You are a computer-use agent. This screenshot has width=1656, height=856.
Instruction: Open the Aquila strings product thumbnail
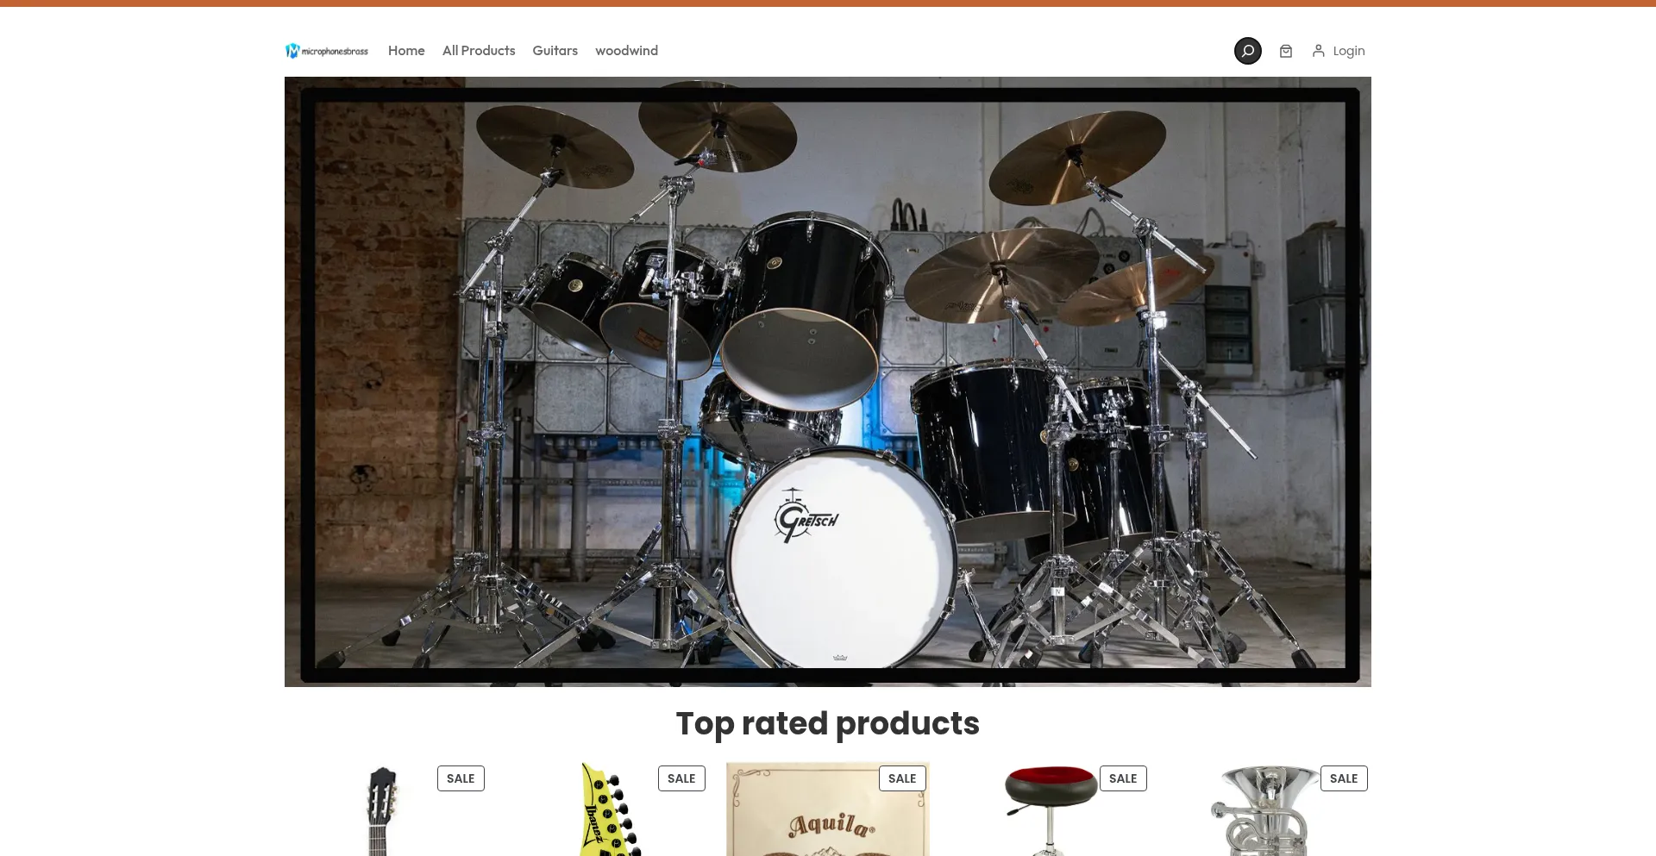(828, 809)
